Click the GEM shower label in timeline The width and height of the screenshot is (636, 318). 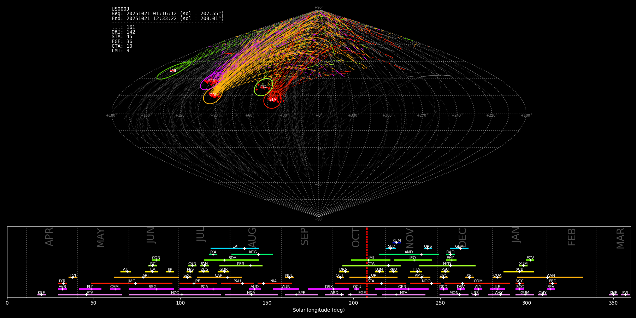pos(459,247)
